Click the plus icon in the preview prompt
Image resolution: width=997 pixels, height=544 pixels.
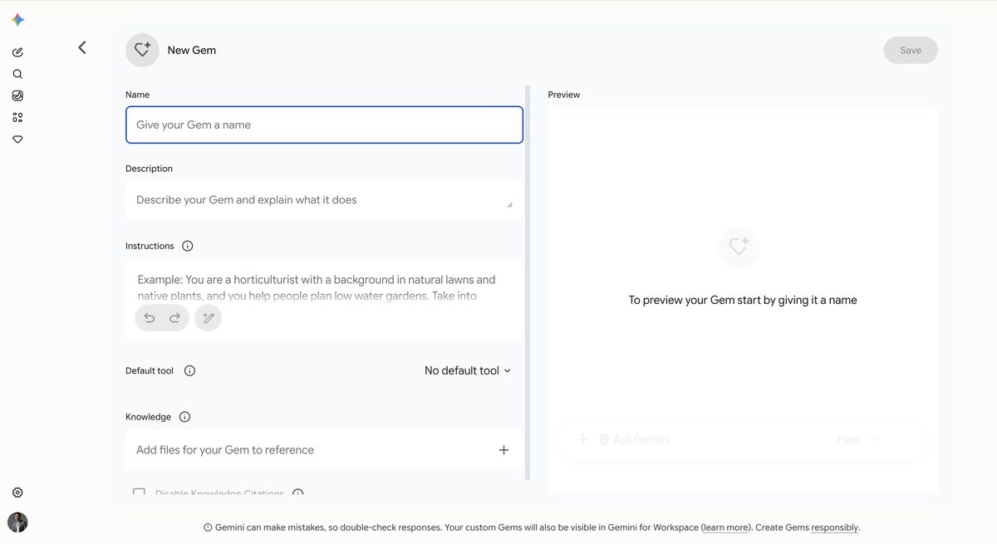583,439
